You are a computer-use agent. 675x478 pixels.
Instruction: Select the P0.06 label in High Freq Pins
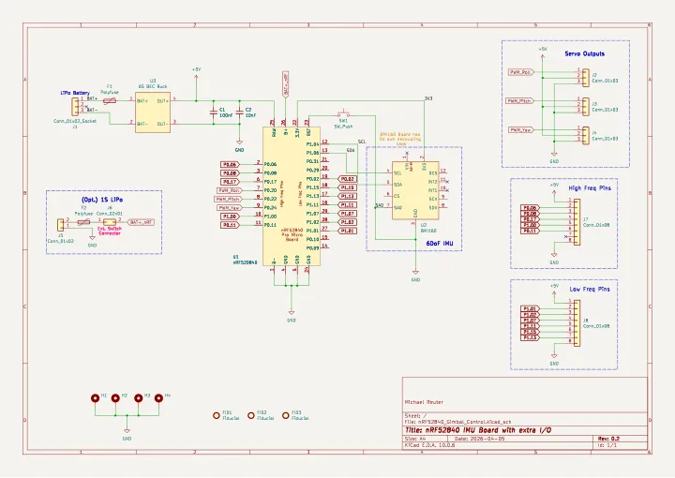[x=530, y=208]
